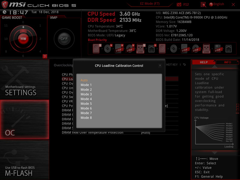Select the UEFI USB hard disk boot icon
Screen dimensions: 240x180
(119, 49)
